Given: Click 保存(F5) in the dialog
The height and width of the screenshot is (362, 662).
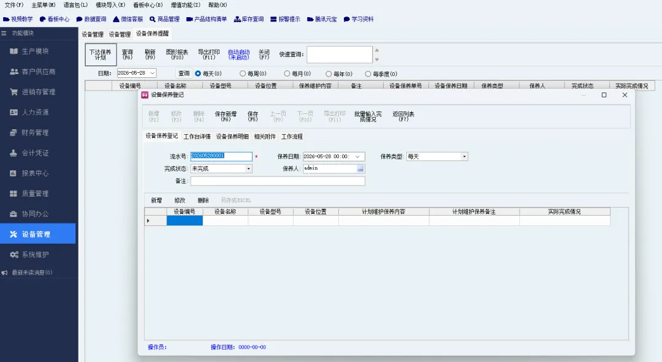Looking at the screenshot, I should 253,116.
